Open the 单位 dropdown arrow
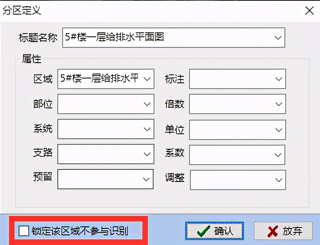The image size is (320, 245). (278, 130)
